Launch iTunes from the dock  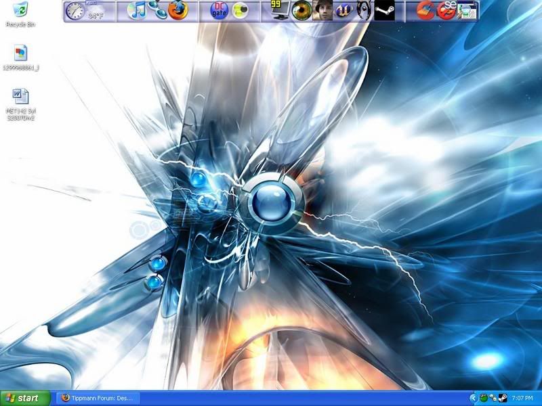click(x=138, y=11)
